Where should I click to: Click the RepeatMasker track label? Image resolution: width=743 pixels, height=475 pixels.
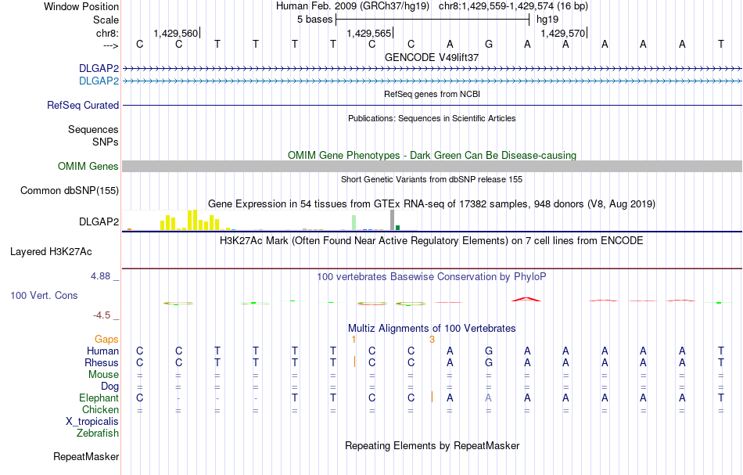86,456
